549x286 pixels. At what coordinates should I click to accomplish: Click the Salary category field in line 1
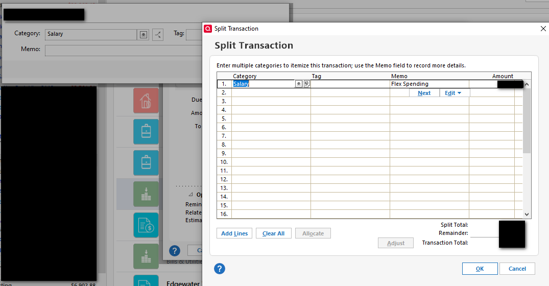(264, 84)
